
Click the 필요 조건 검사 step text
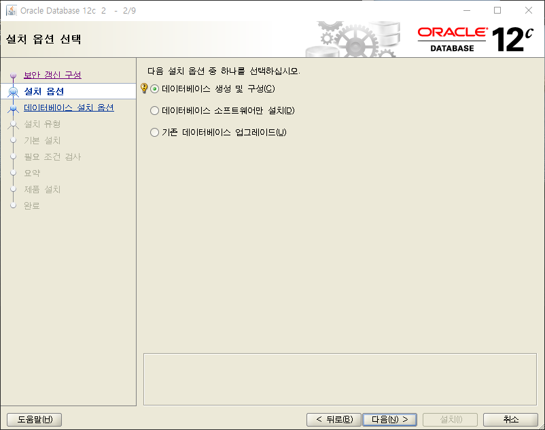click(52, 156)
